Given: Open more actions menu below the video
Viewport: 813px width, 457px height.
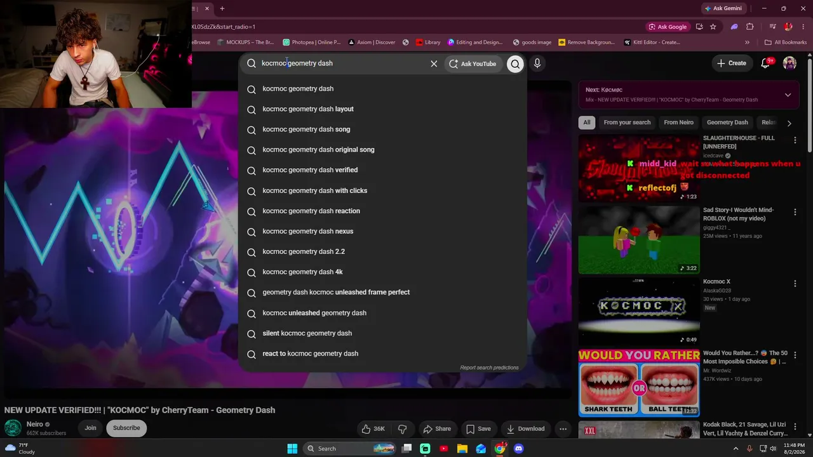Looking at the screenshot, I should coord(563,429).
